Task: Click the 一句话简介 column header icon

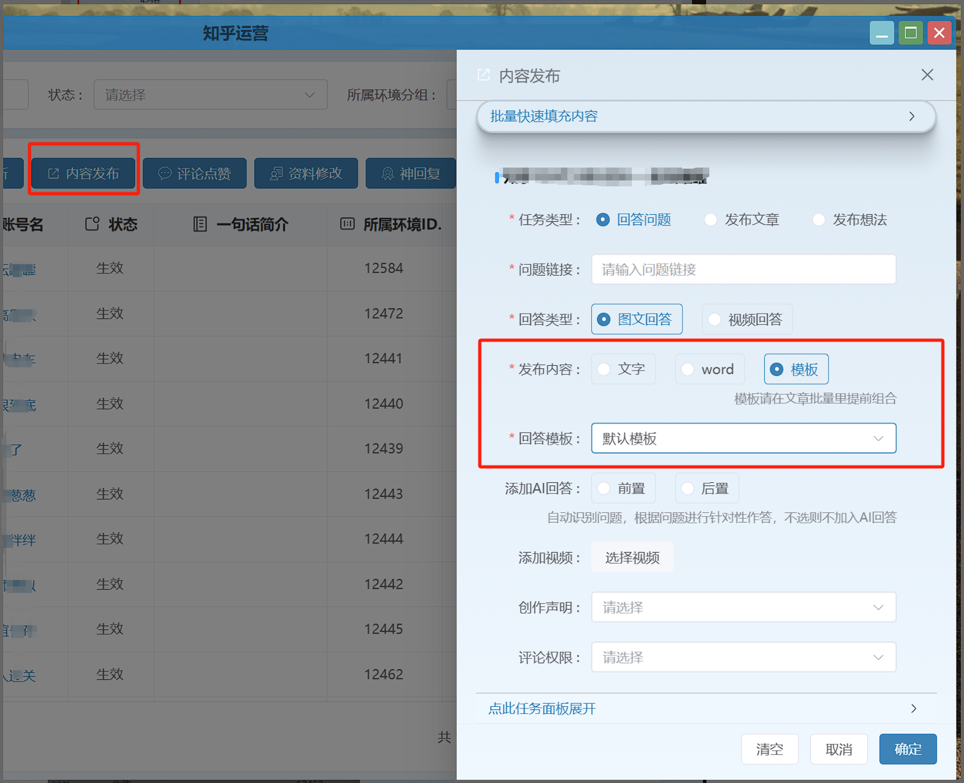Action: tap(200, 224)
